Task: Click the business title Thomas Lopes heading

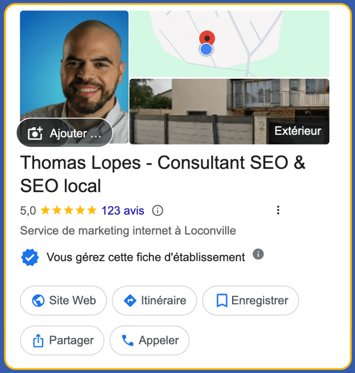Action: tap(162, 174)
